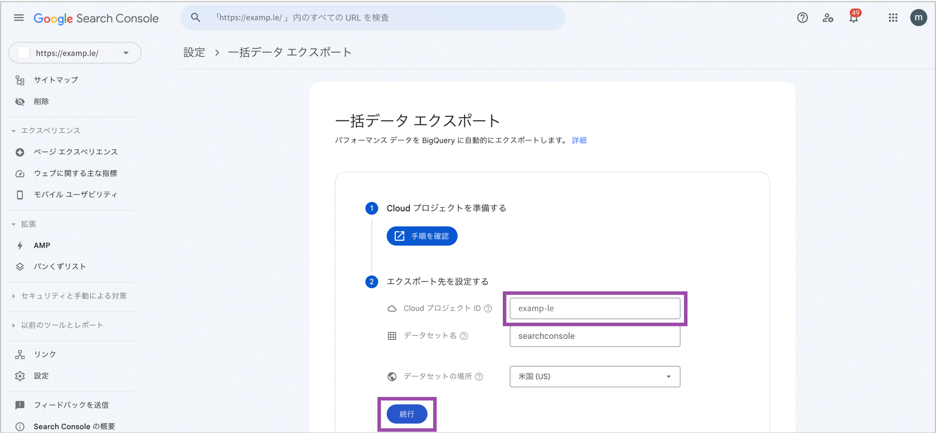
Task: Open the hamburger main menu
Action: coord(19,18)
